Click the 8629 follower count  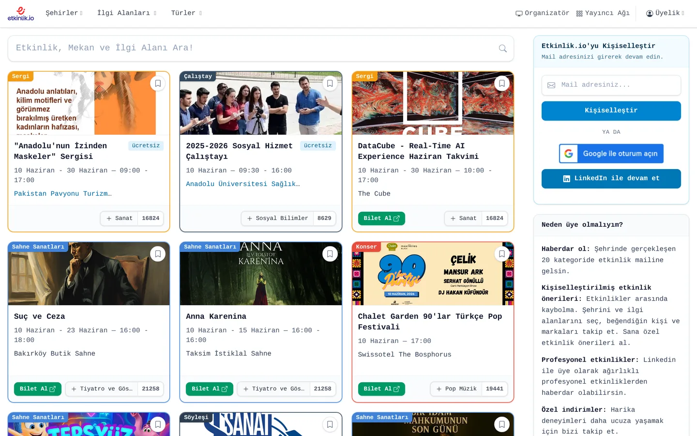(x=324, y=218)
